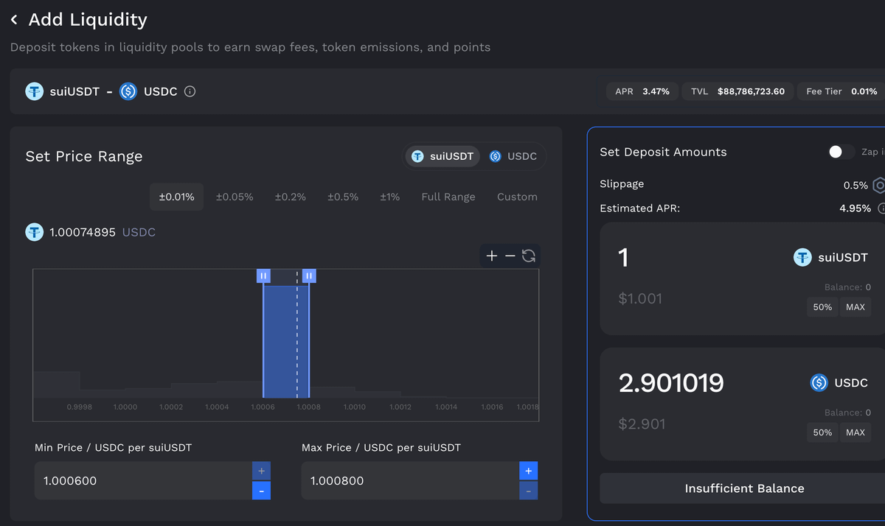
Task: Click USDC token icon in deposit card
Action: [x=819, y=383]
